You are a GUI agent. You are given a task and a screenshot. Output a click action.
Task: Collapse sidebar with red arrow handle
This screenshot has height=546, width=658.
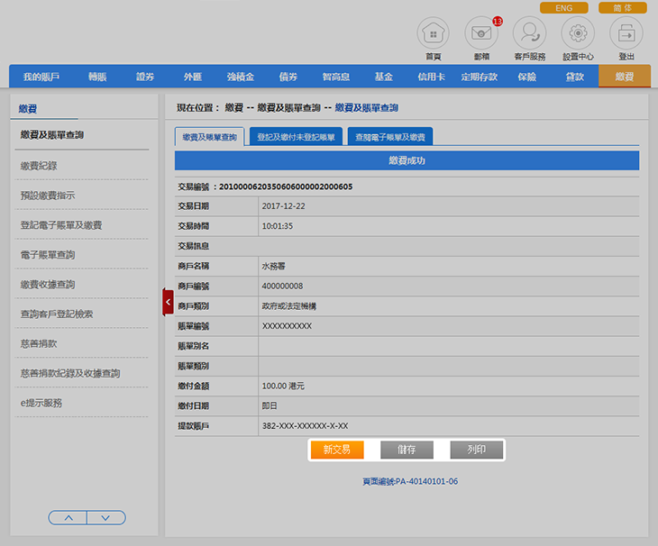168,302
